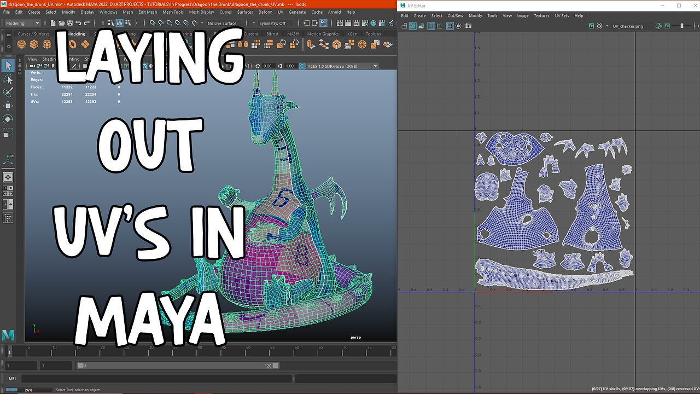700x394 pixels.
Task: Redo the last action
Action: [x=87, y=24]
